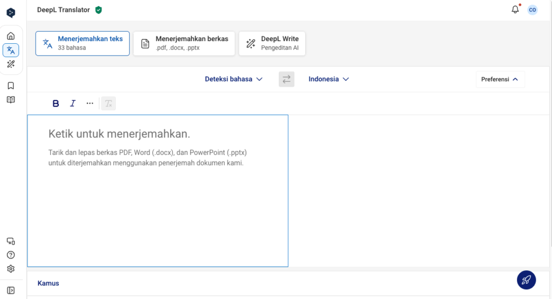Expand the Deteksi bahasa source language dropdown
Screen dimensions: 552x299
(233, 79)
